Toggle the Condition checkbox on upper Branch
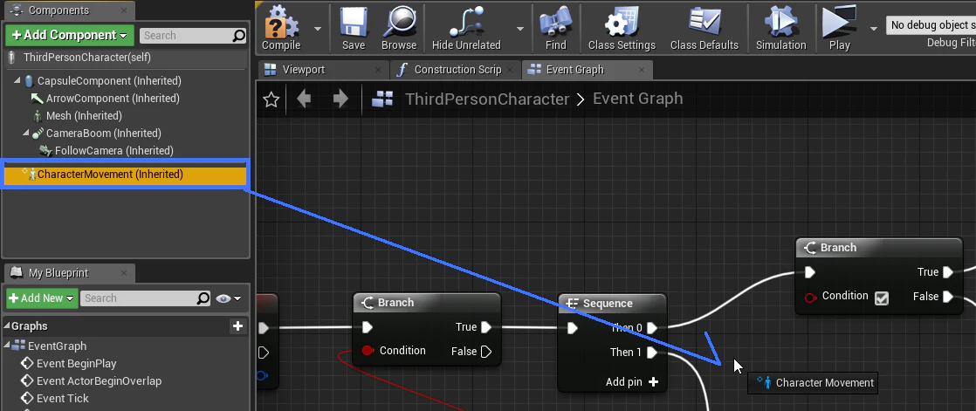Screen dimensions: 976x411 click(882, 298)
